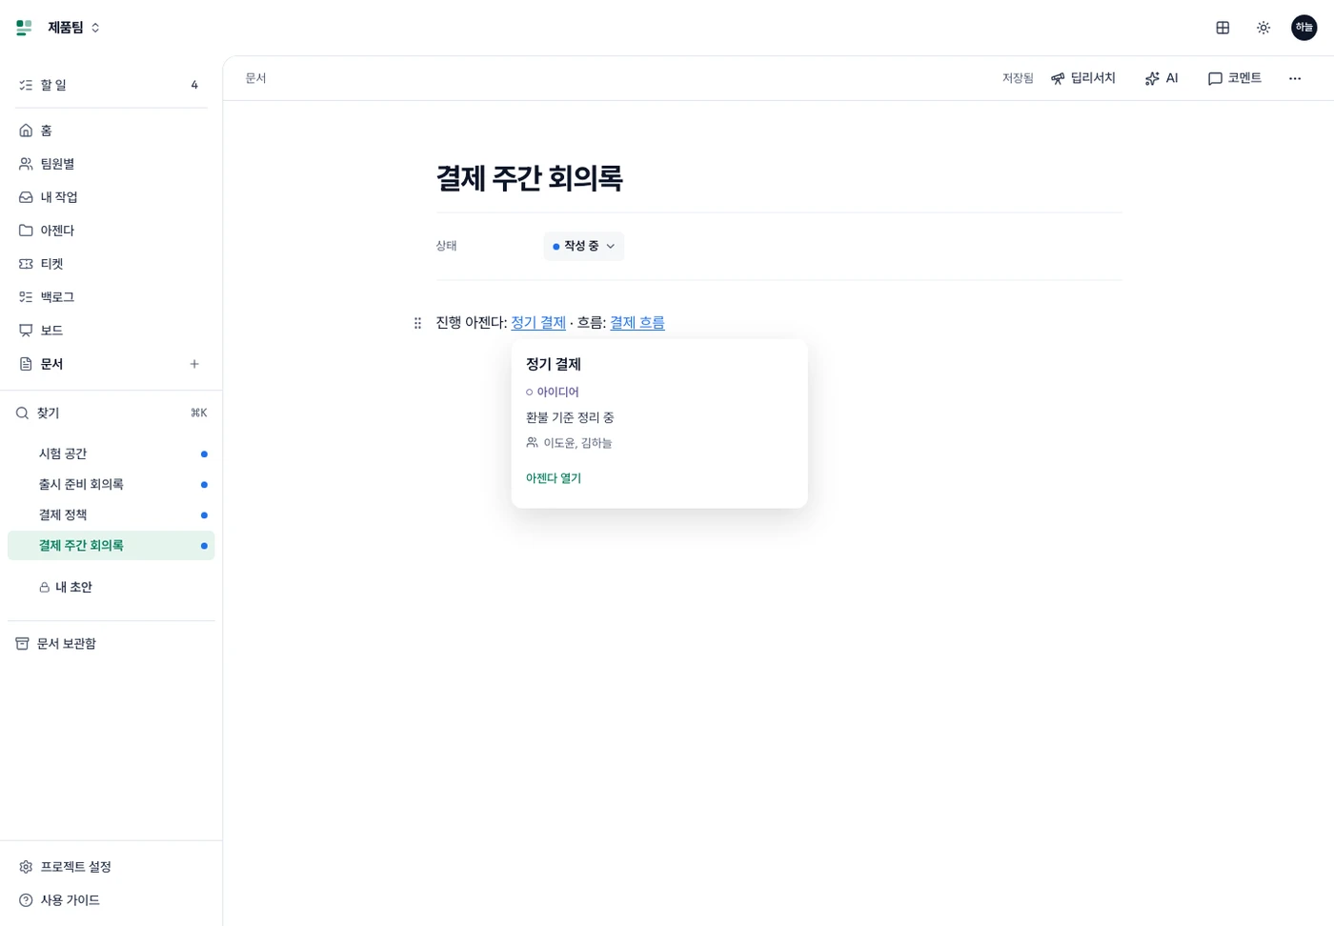
Task: Open 백로그 in the sidebar
Action: point(111,297)
